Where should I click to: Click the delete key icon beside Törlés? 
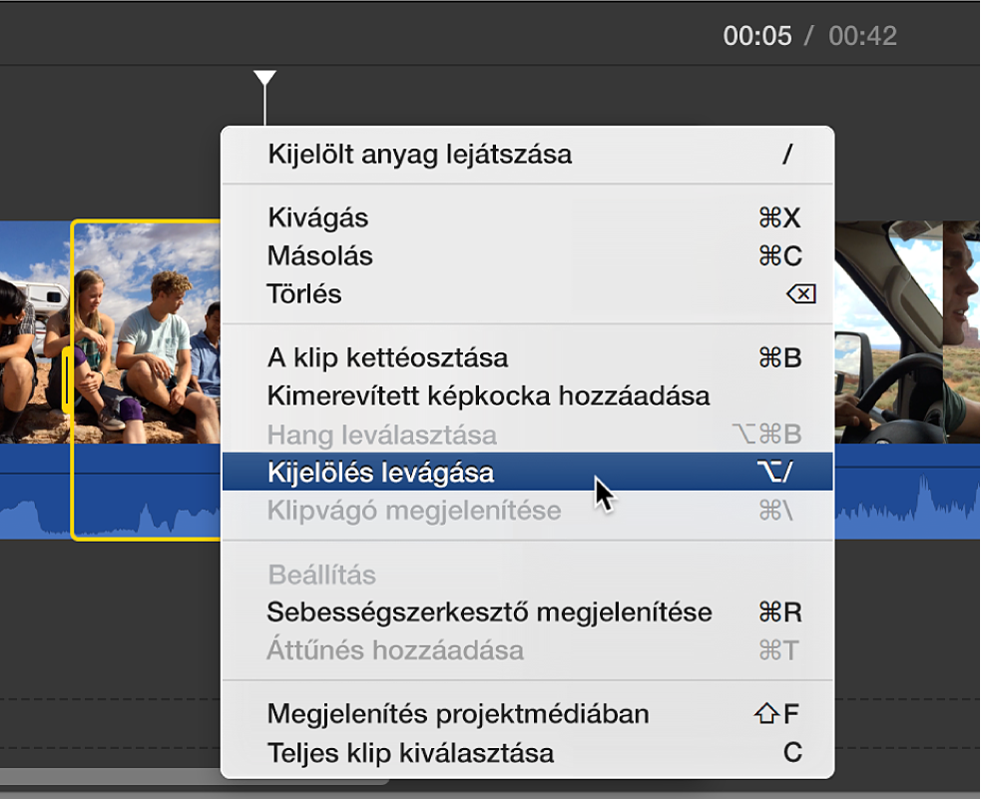800,294
